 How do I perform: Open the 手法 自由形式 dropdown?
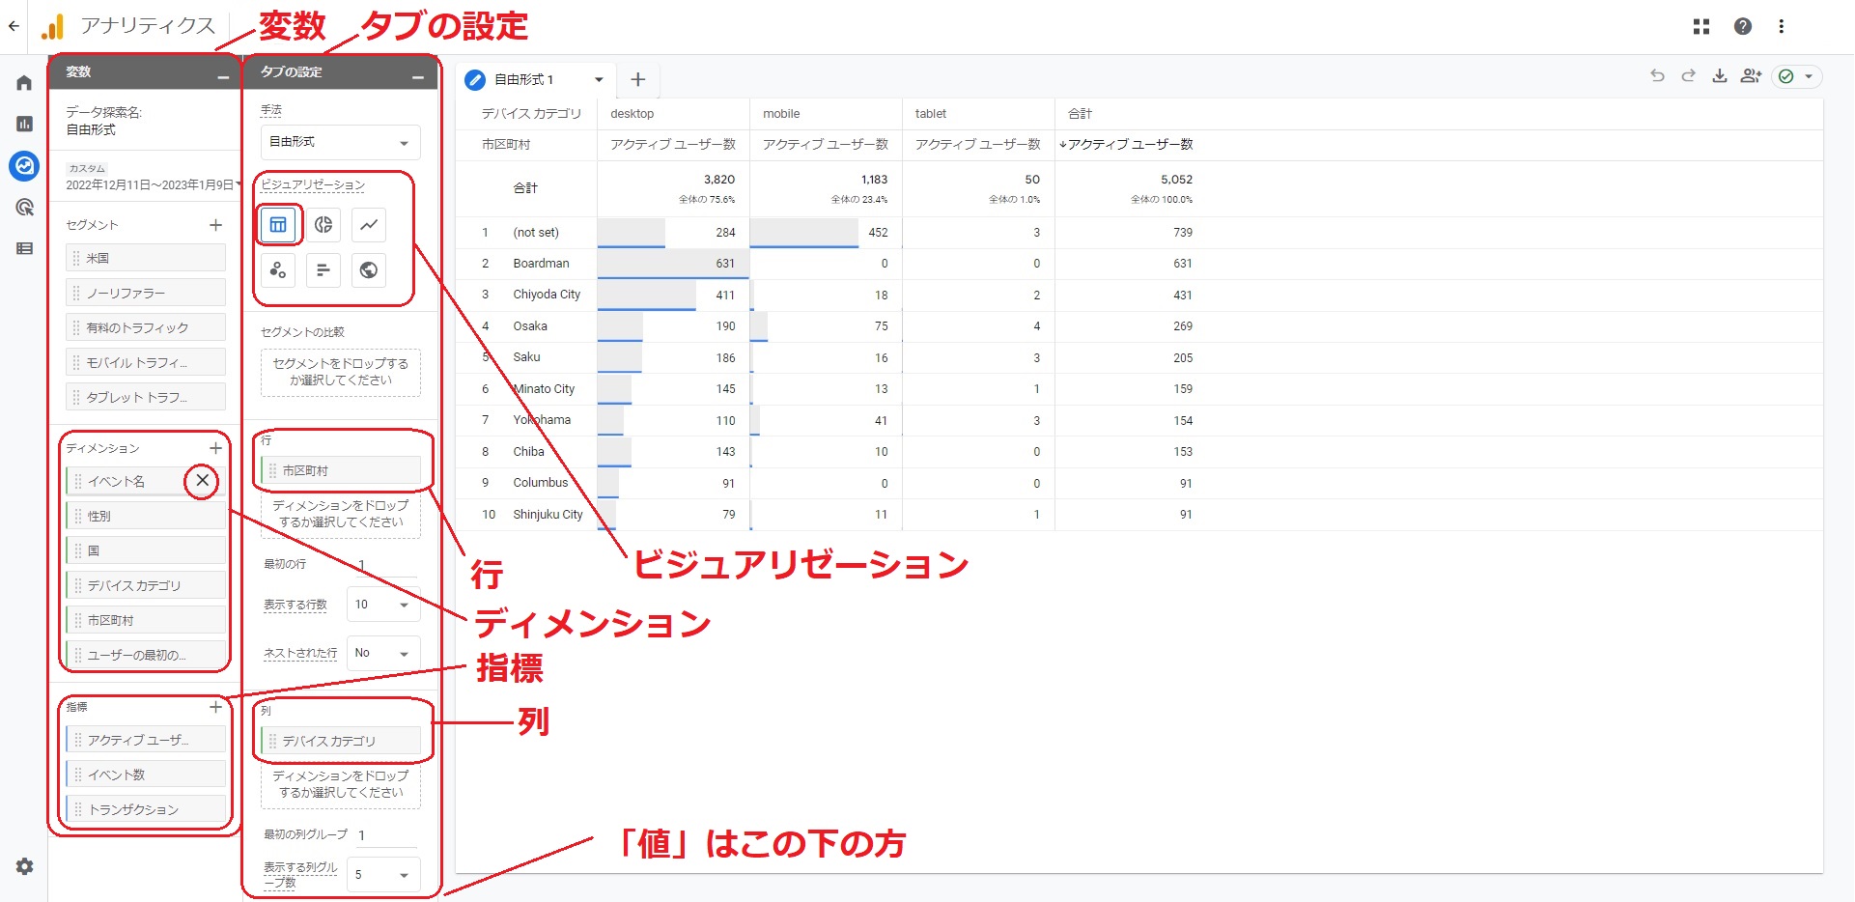340,142
